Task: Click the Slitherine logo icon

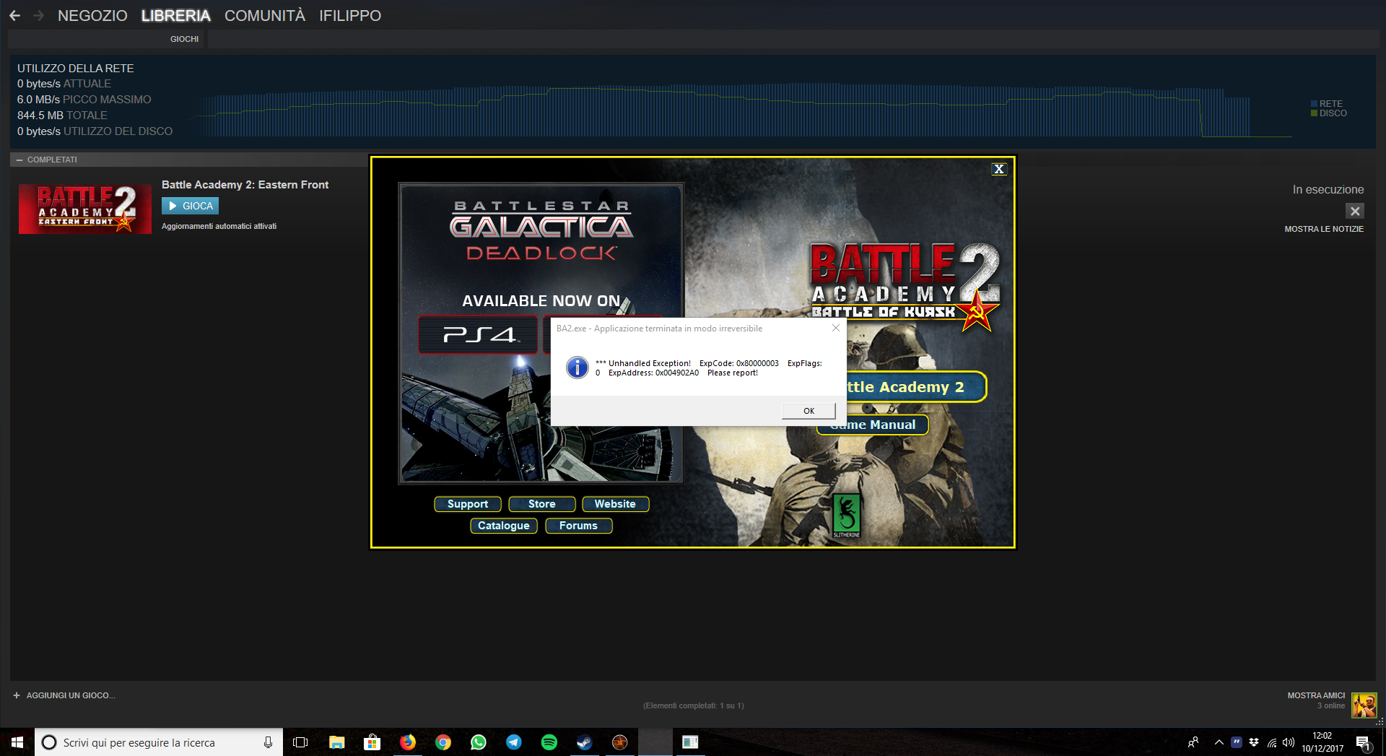Action: pyautogui.click(x=847, y=516)
